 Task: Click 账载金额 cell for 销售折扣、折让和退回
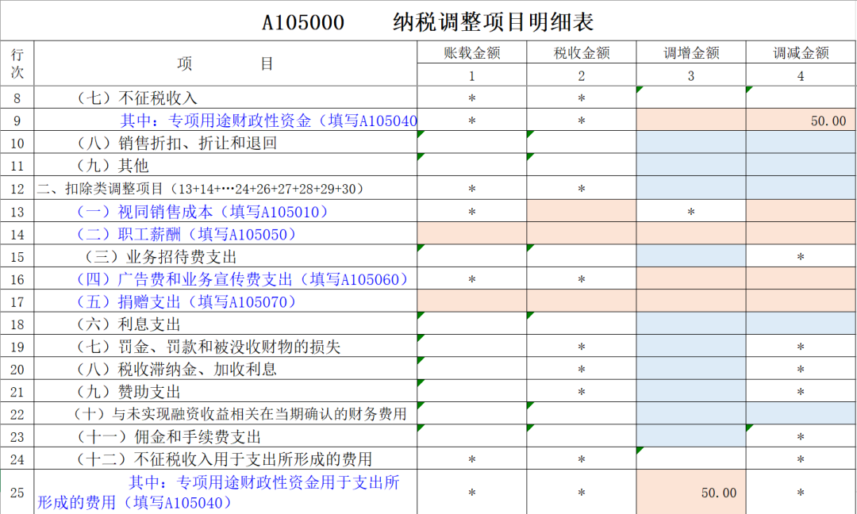click(x=472, y=144)
